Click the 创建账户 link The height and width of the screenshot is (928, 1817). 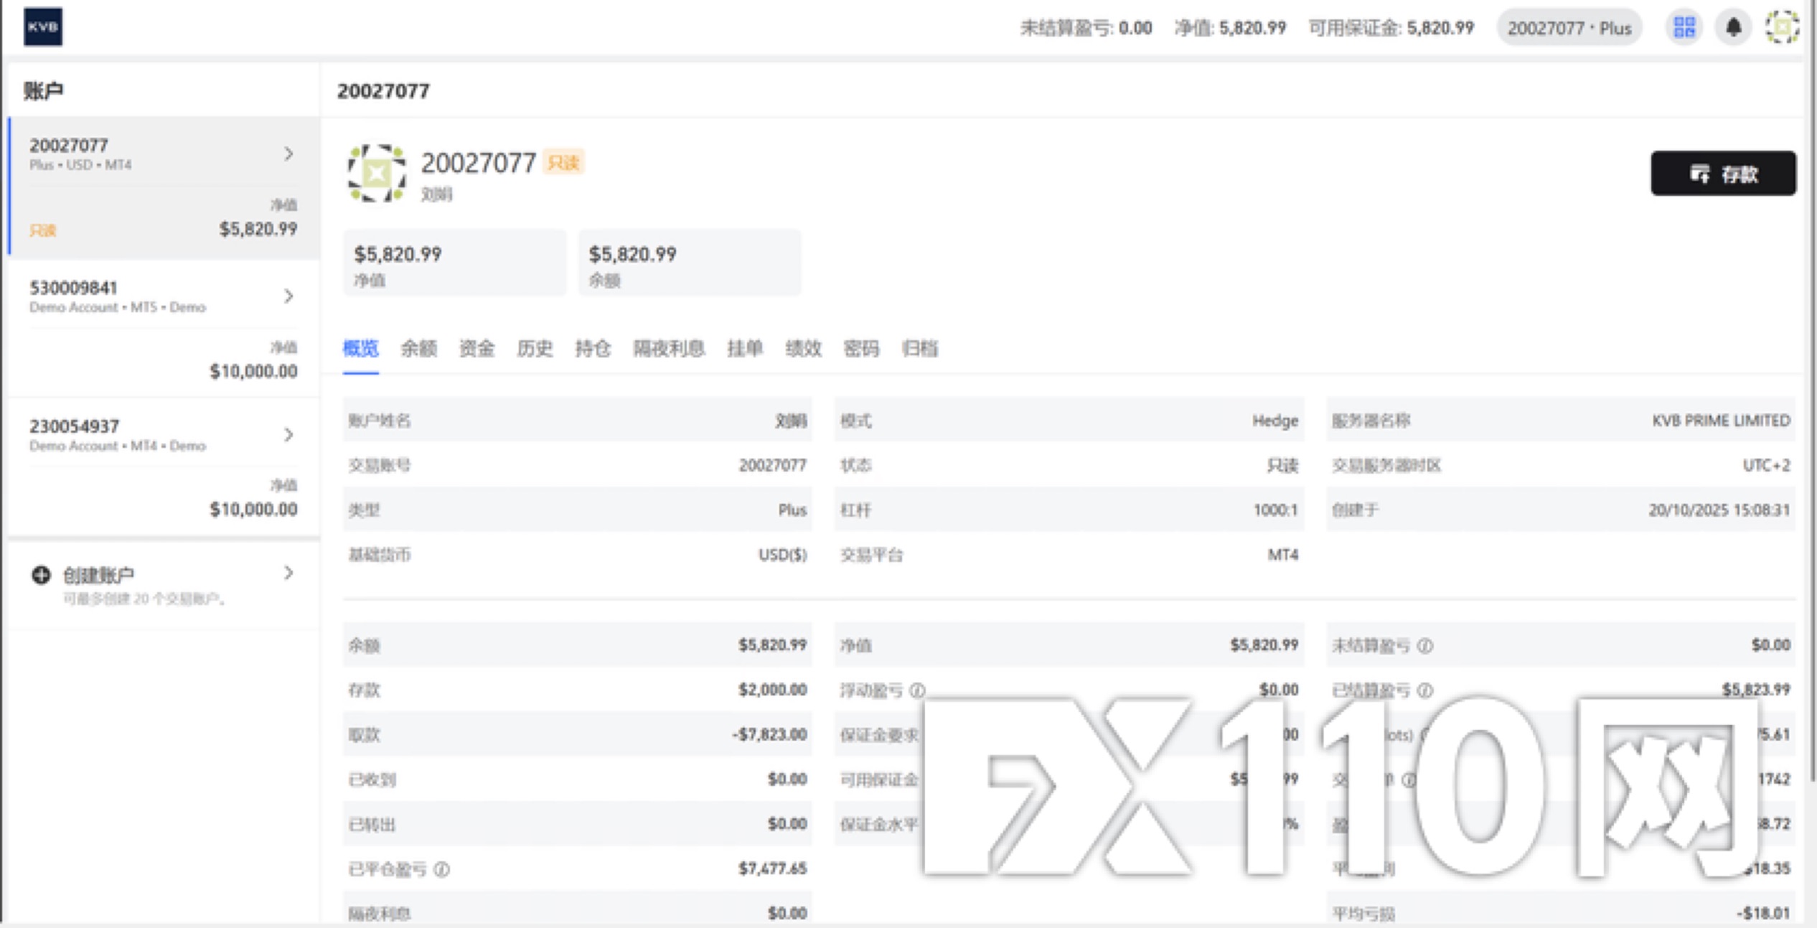tap(98, 574)
